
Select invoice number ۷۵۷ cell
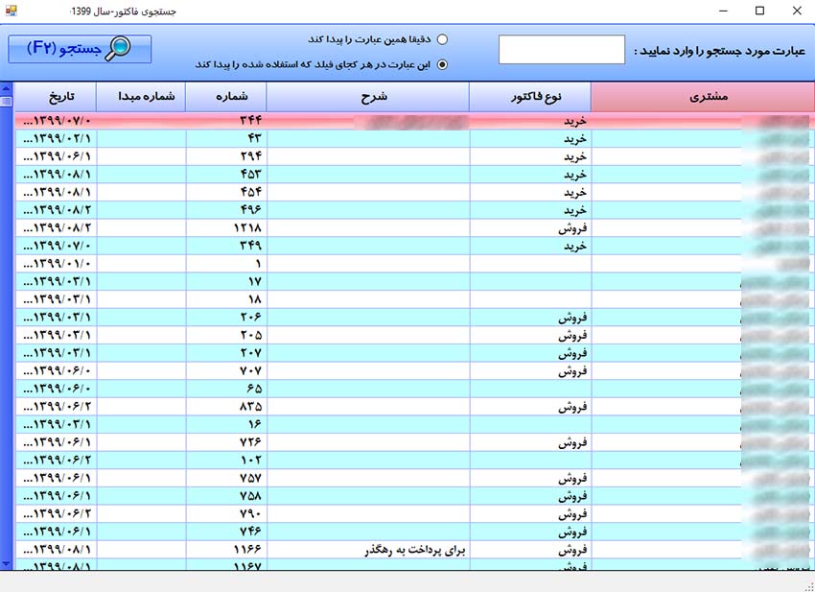coord(226,478)
